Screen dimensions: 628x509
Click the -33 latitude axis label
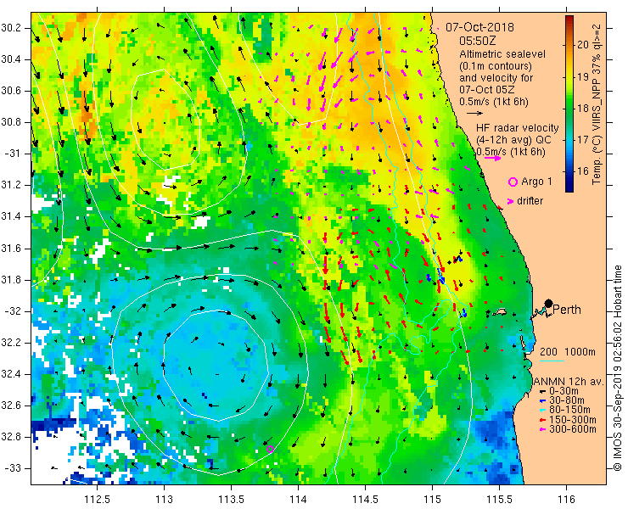pyautogui.click(x=14, y=468)
